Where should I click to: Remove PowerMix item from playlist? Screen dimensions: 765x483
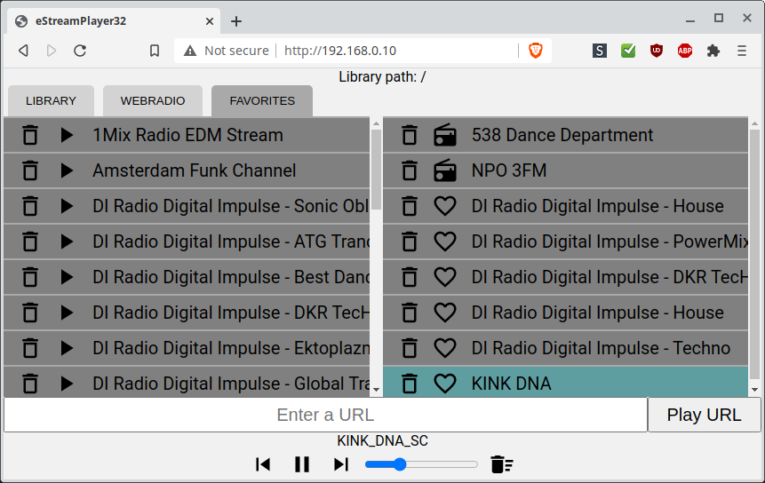coord(410,241)
